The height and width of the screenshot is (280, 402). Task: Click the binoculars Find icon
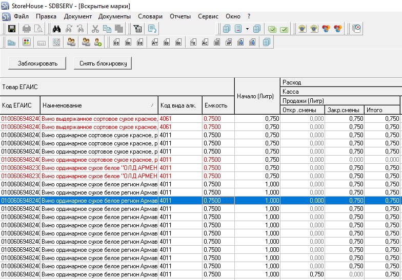pos(57,29)
